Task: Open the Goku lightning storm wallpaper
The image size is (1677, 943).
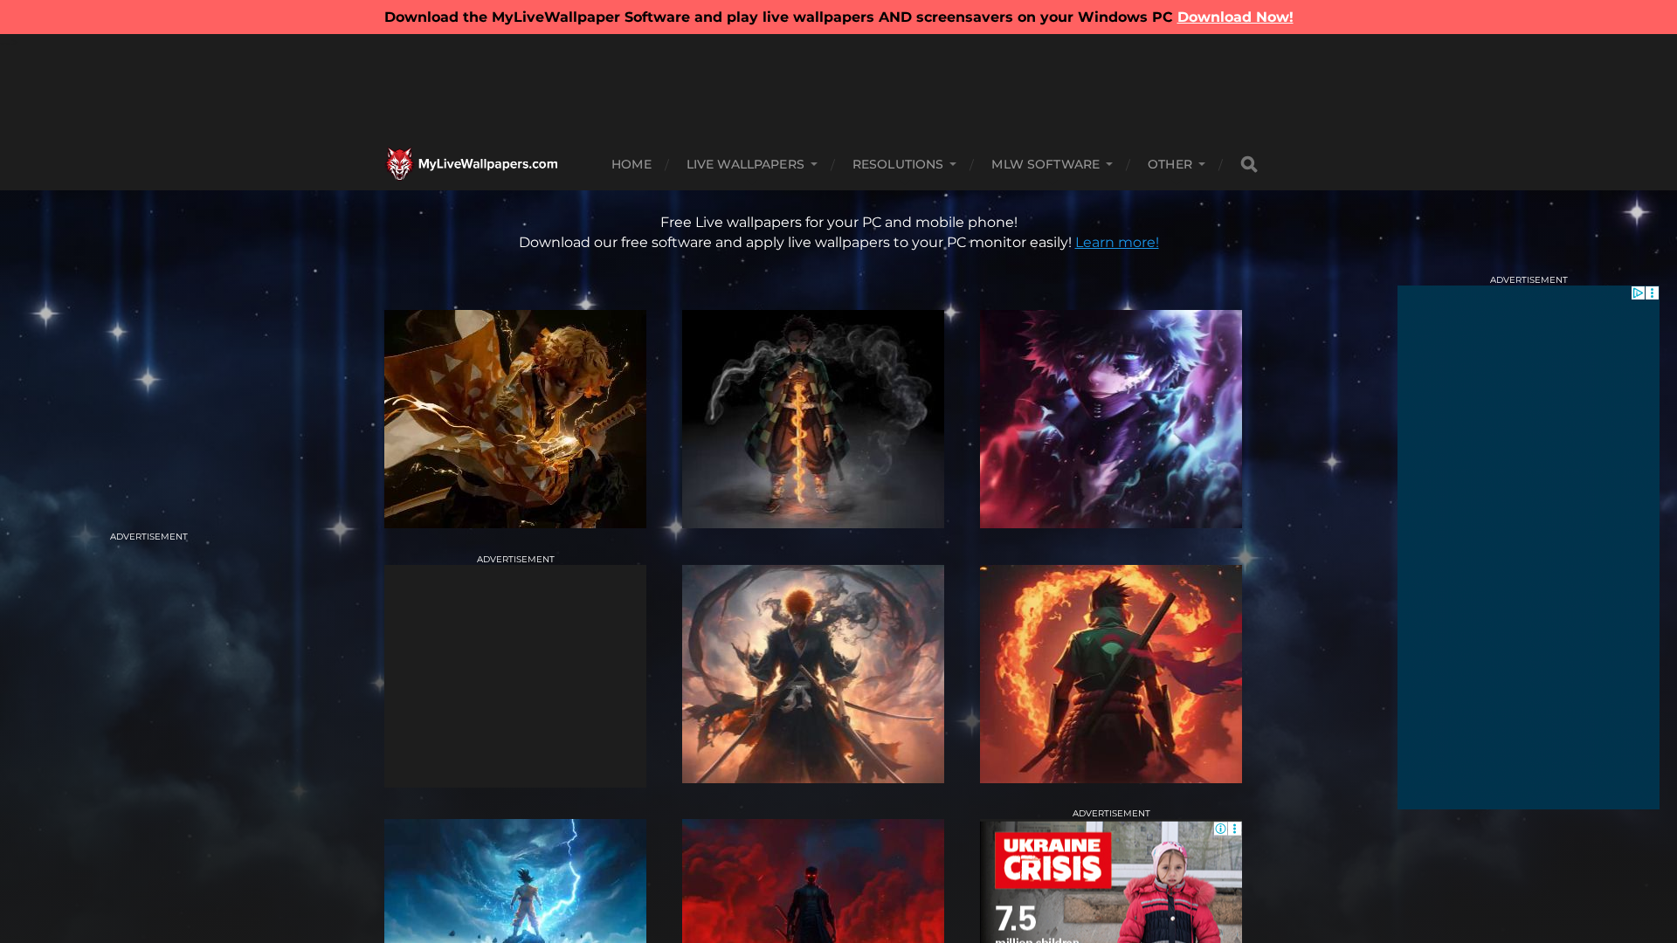Action: (x=515, y=880)
